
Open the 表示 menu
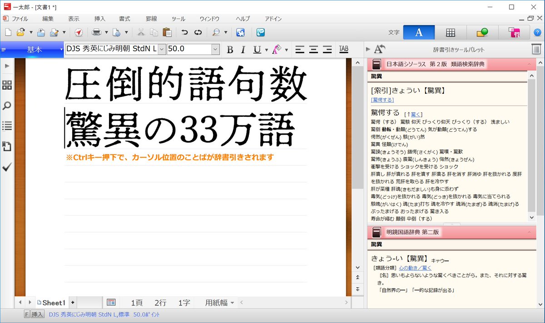point(74,19)
